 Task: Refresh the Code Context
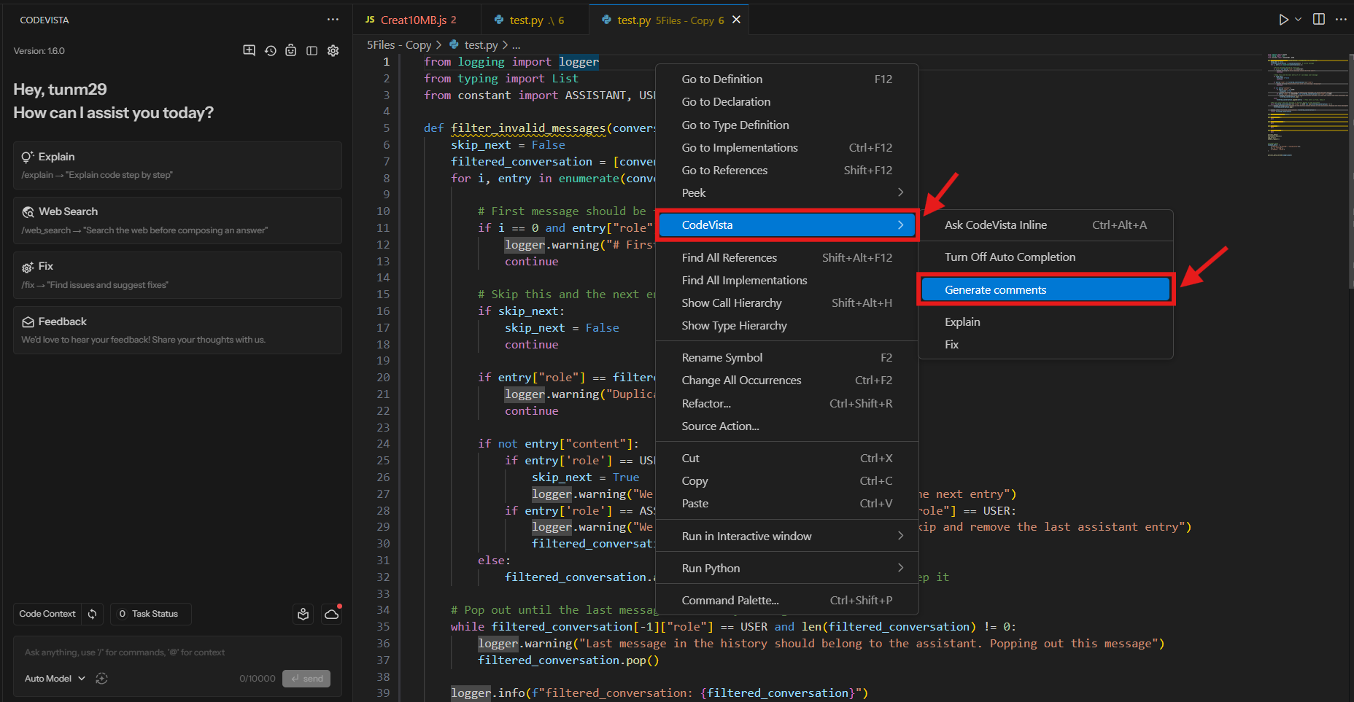coord(93,614)
